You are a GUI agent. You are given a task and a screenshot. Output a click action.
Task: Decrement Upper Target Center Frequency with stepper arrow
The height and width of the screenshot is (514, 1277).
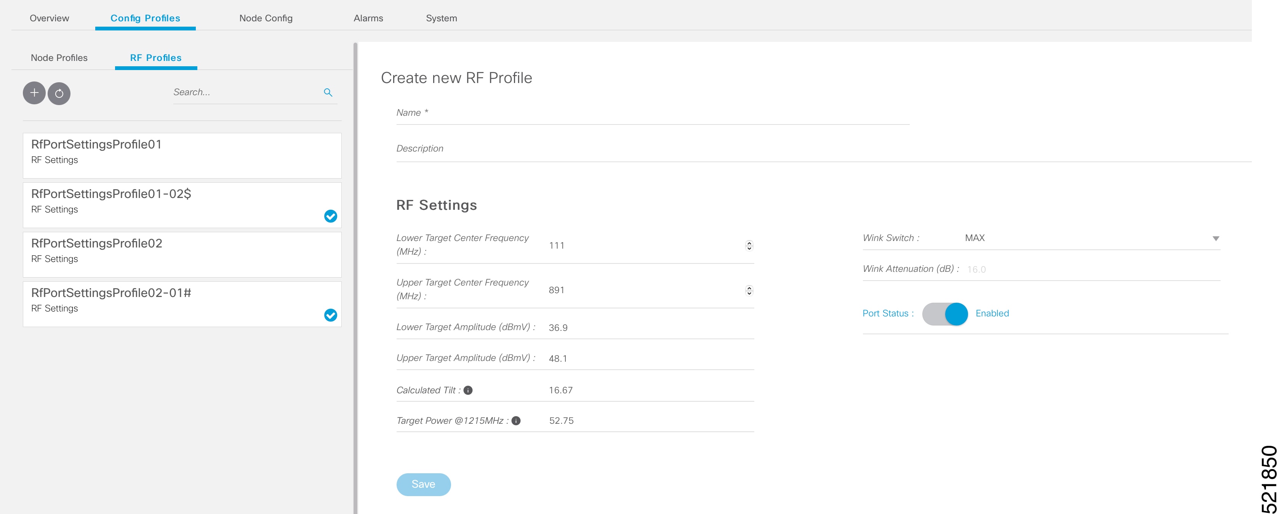pos(749,294)
